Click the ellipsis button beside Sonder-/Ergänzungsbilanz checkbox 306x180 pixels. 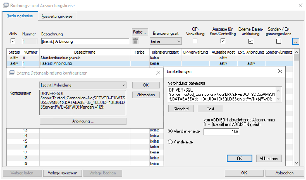pyautogui.click(x=296, y=41)
